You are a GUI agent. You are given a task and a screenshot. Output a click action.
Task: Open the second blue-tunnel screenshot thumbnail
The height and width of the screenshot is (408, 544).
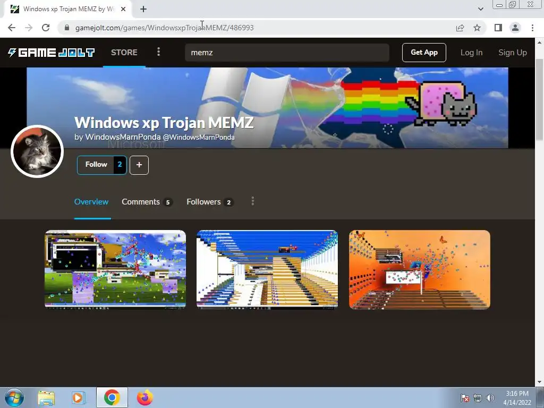tap(267, 269)
